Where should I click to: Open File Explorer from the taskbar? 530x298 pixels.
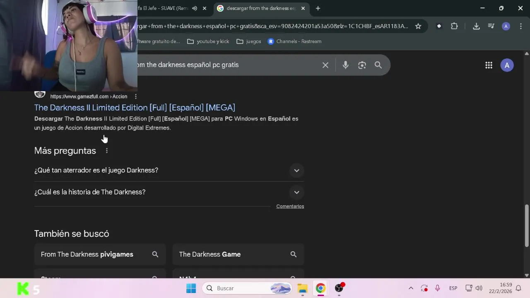tap(303, 288)
